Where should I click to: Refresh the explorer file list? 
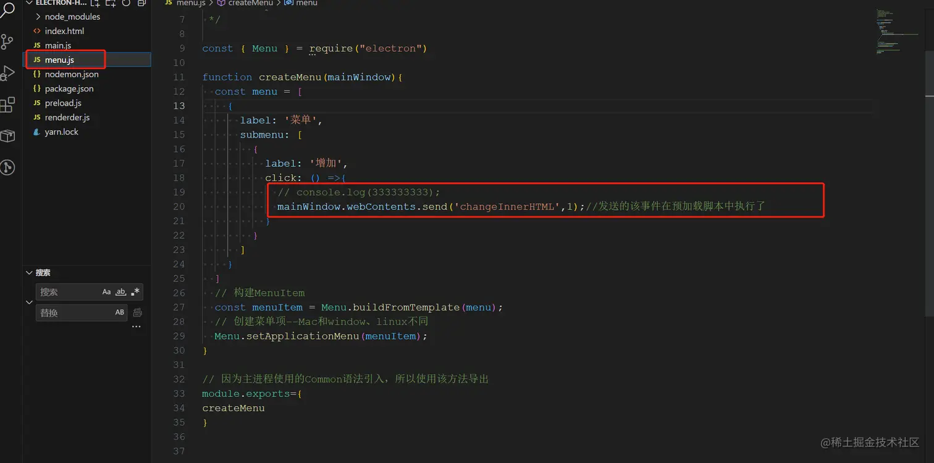pos(126,3)
